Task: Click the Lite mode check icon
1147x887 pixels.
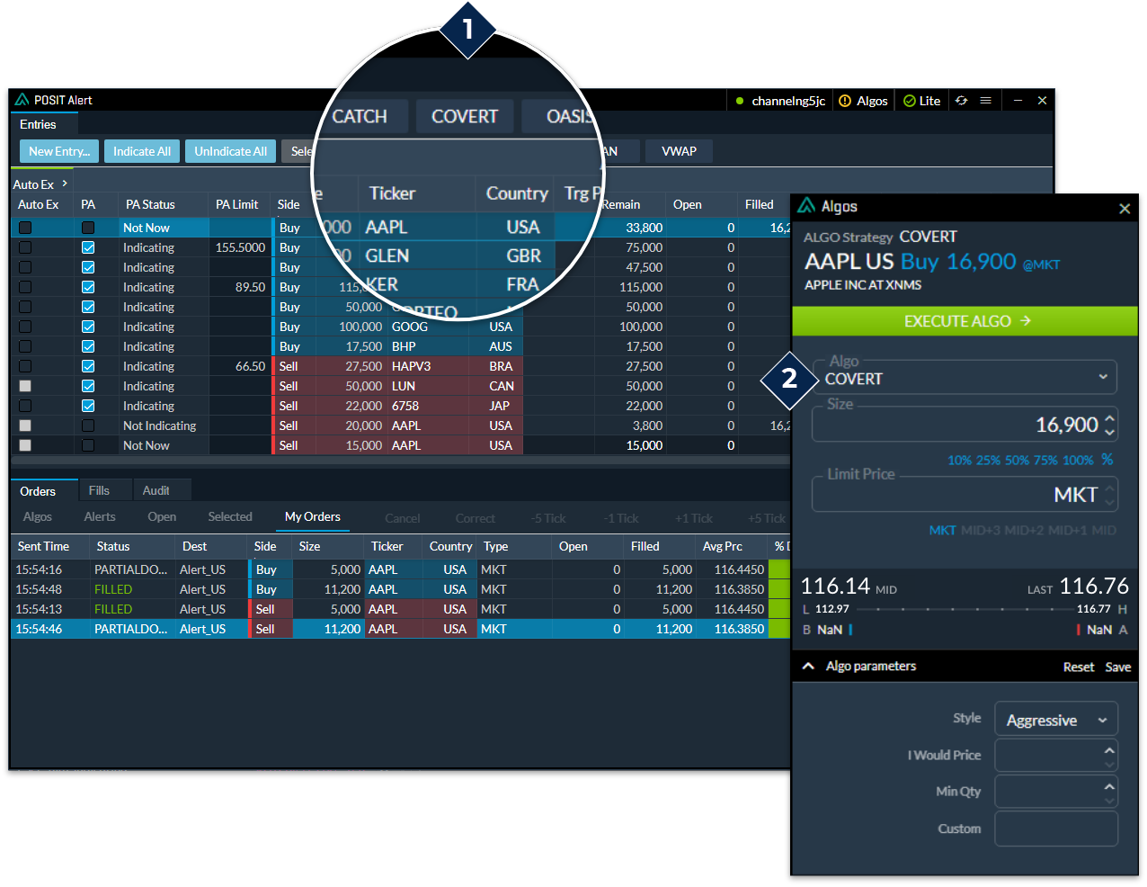Action: point(908,100)
